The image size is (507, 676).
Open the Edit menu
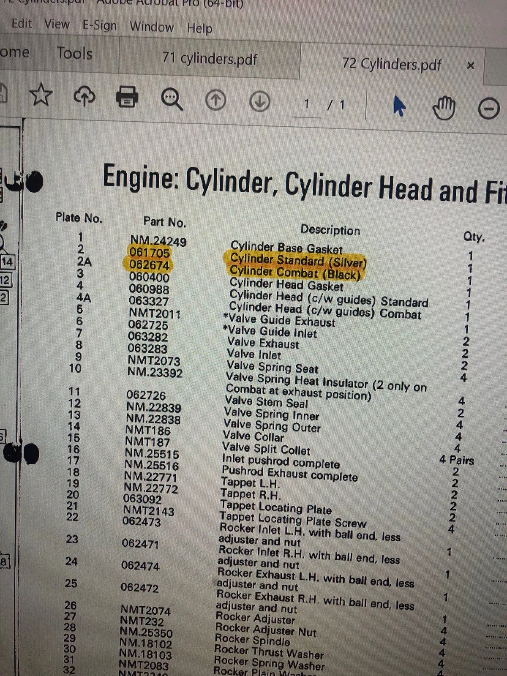22,23
